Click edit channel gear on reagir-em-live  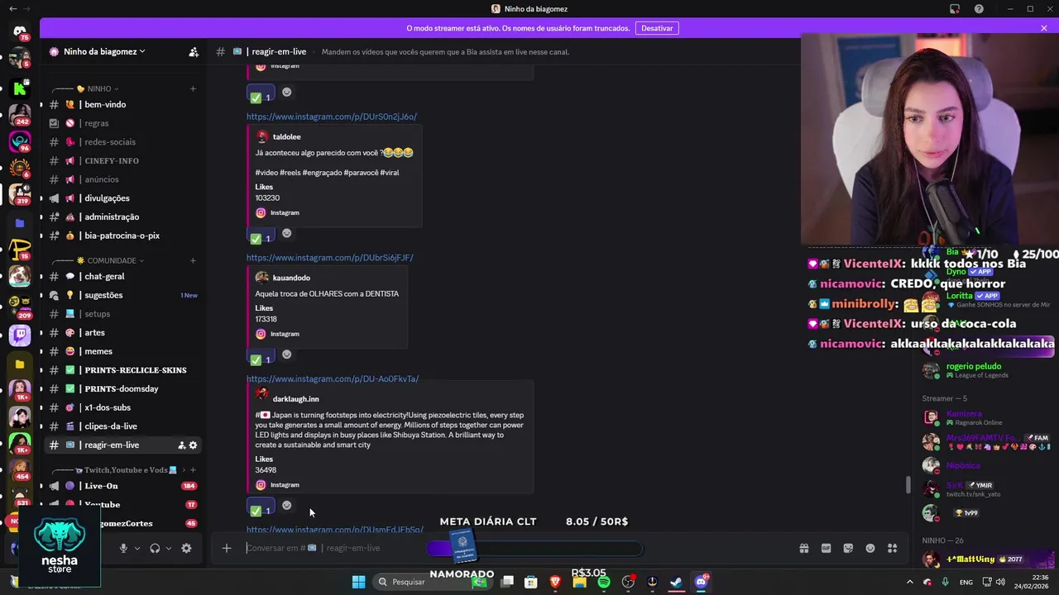194,445
